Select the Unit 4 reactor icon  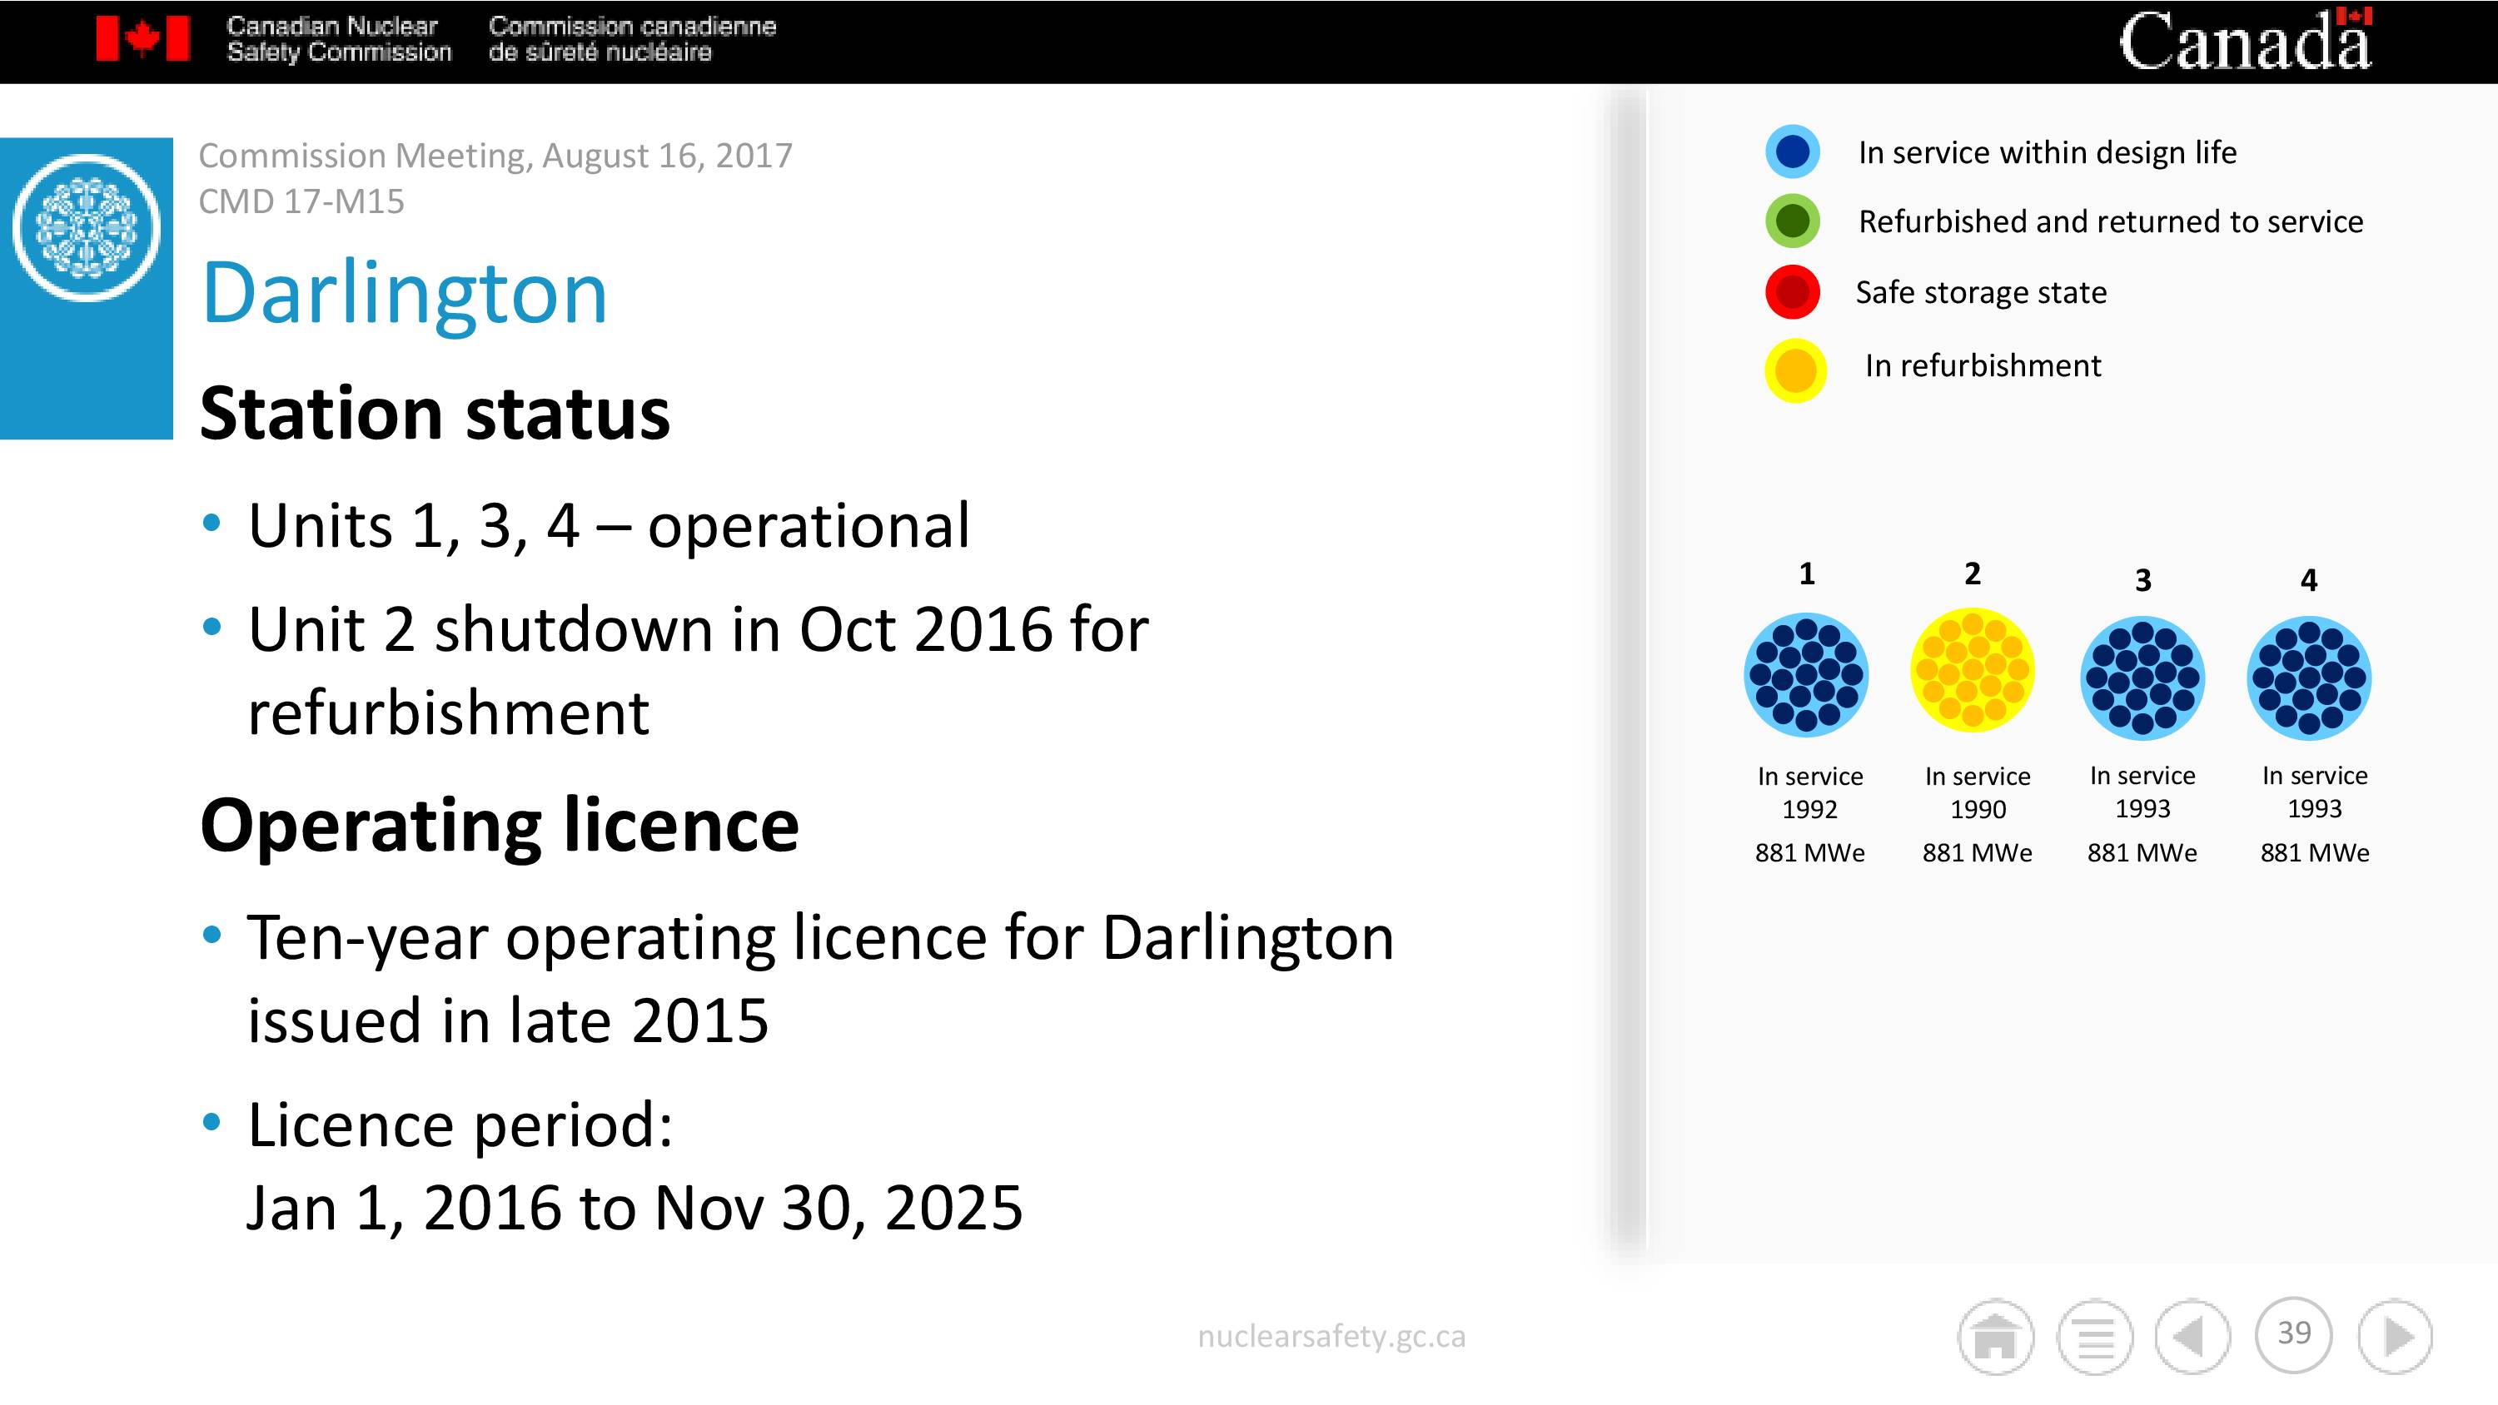tap(2309, 678)
